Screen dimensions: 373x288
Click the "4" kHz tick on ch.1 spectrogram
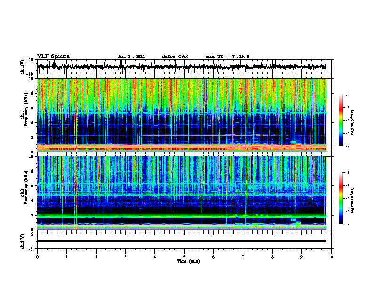pyautogui.click(x=33, y=123)
